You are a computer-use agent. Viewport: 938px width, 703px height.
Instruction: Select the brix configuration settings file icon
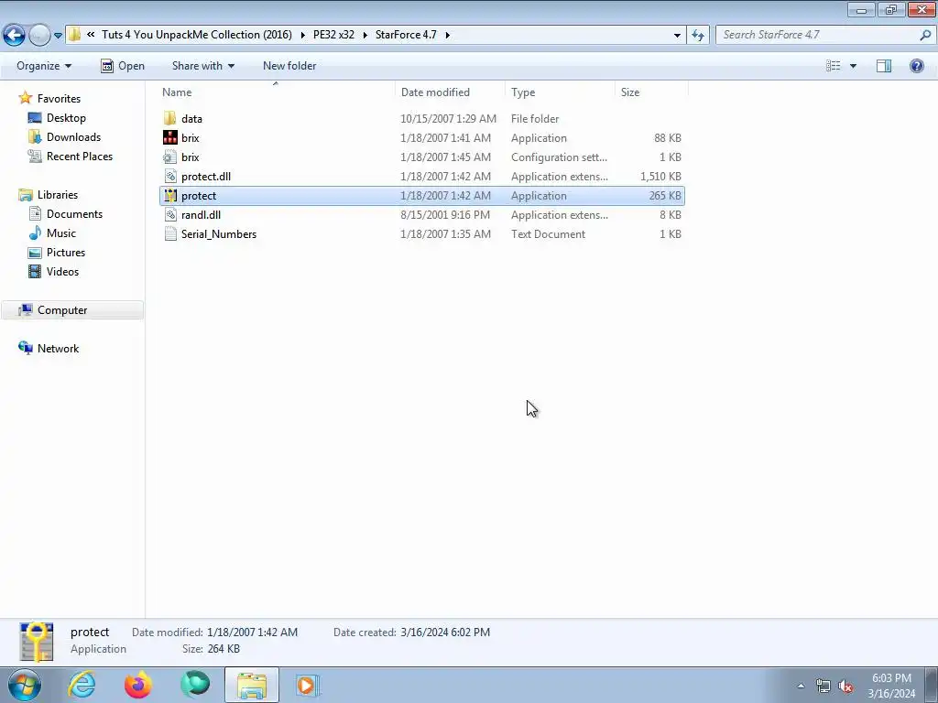point(169,157)
